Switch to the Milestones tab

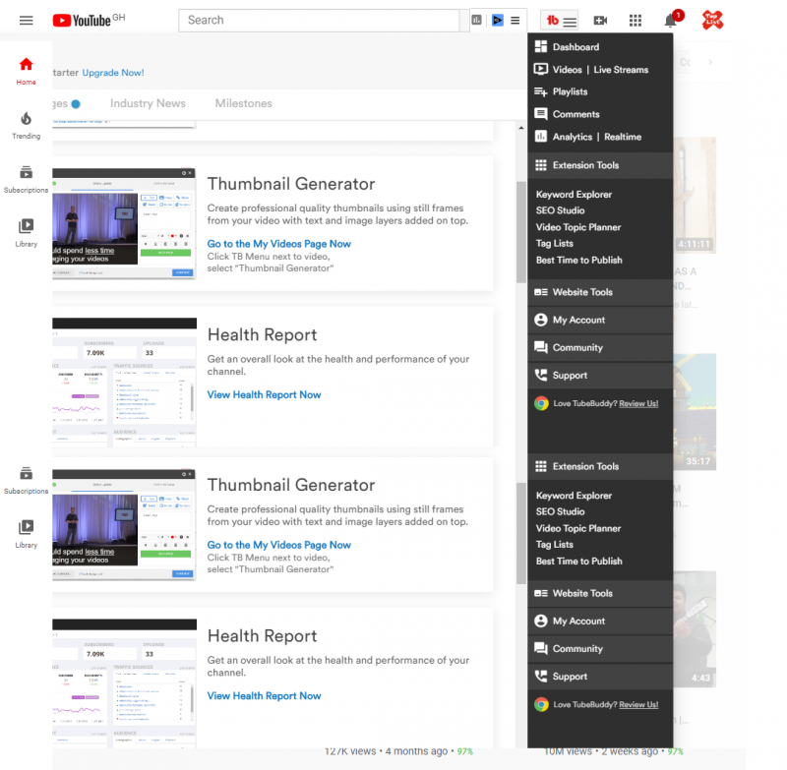click(x=243, y=103)
